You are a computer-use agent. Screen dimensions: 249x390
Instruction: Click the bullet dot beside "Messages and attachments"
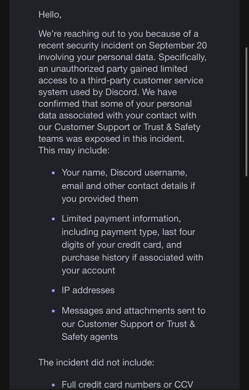54,311
